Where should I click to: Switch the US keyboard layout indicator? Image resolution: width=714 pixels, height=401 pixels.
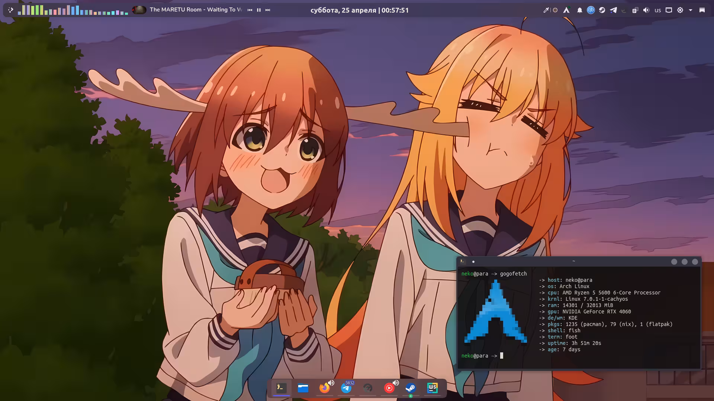(x=658, y=10)
